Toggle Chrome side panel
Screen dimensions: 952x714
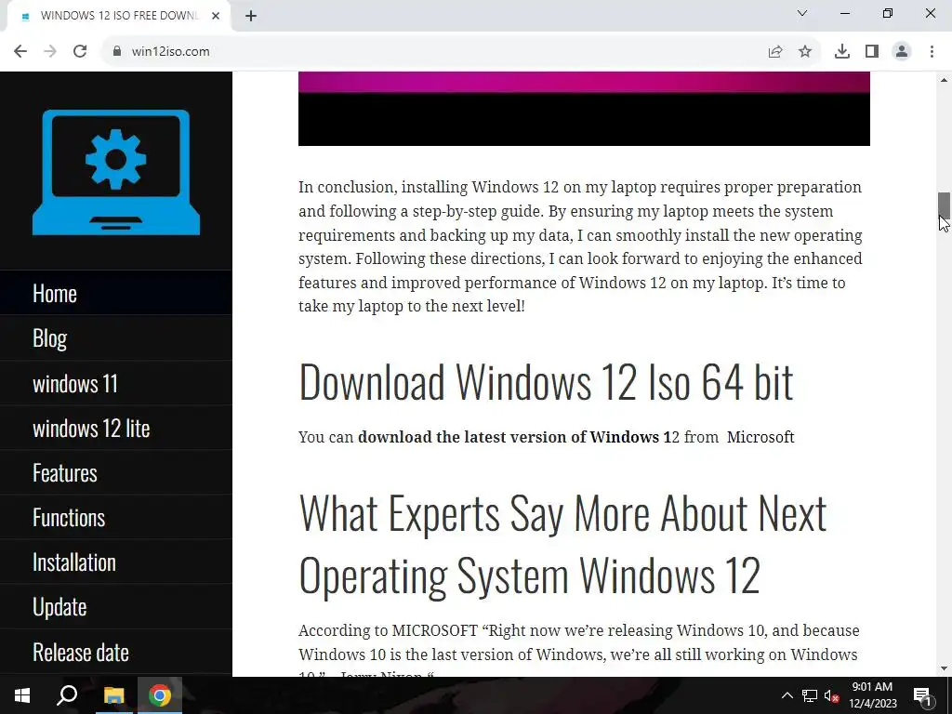(x=872, y=52)
